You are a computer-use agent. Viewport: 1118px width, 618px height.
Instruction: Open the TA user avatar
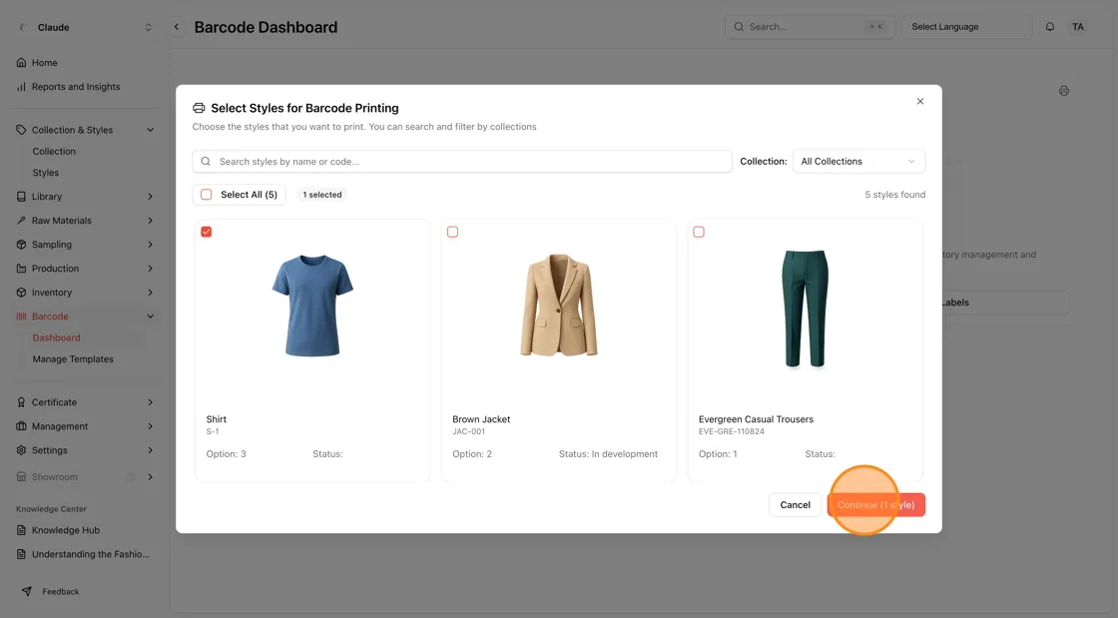(x=1078, y=27)
